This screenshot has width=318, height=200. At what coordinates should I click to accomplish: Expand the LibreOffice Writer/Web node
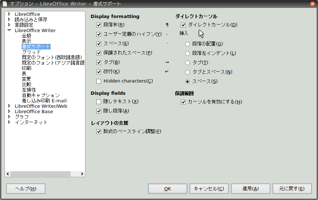point(9,106)
